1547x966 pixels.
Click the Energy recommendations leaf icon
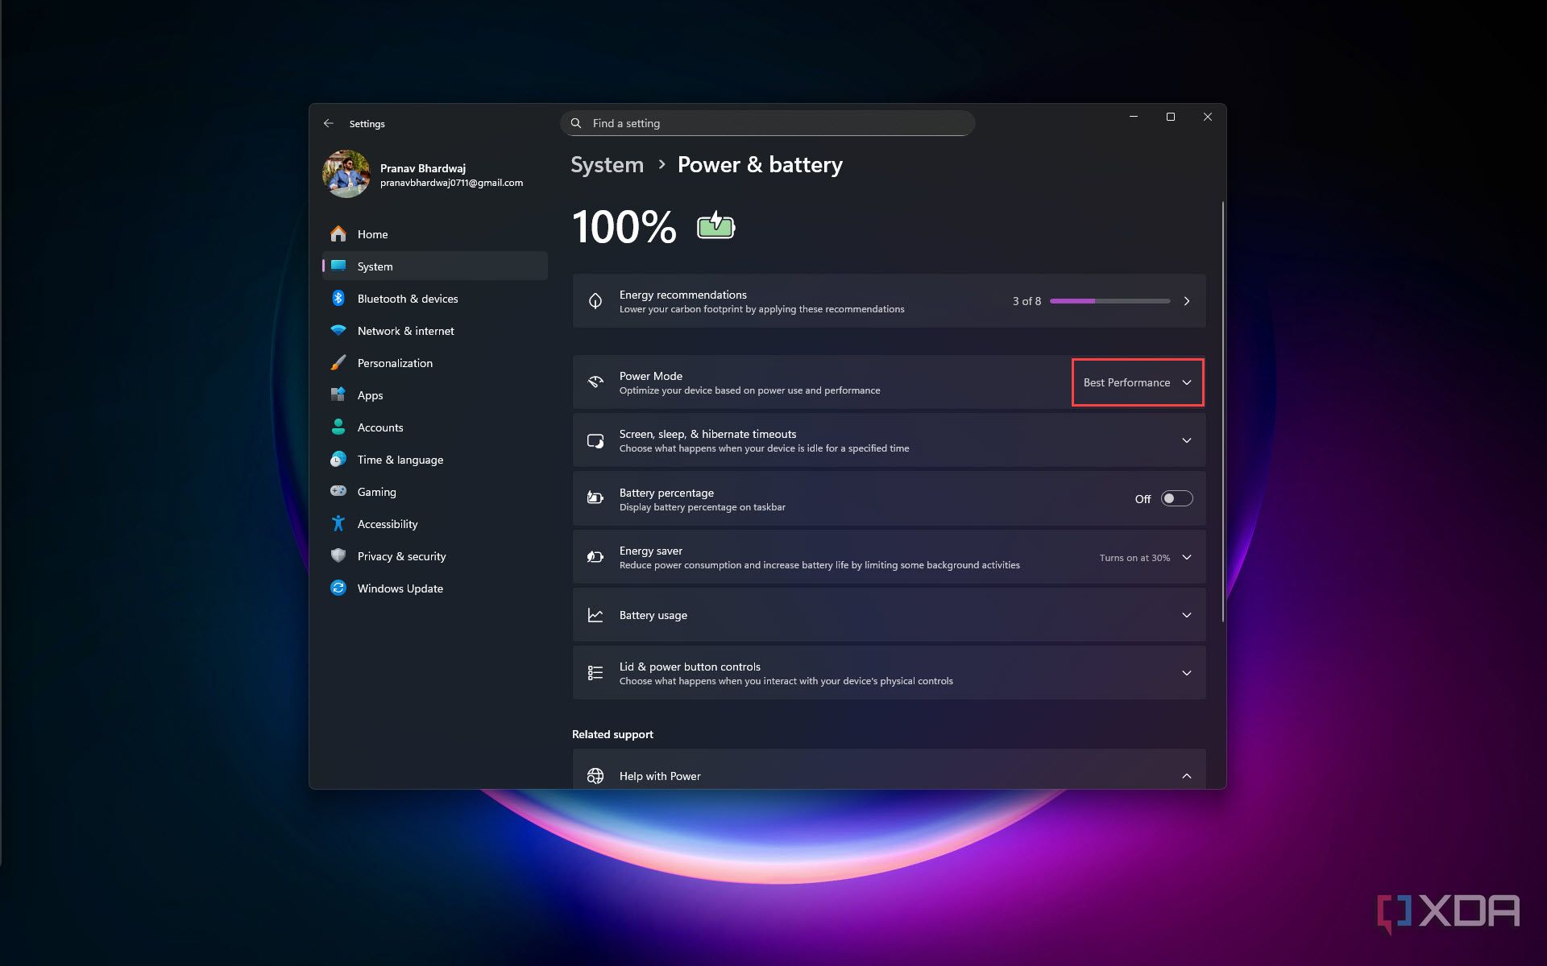click(x=595, y=301)
